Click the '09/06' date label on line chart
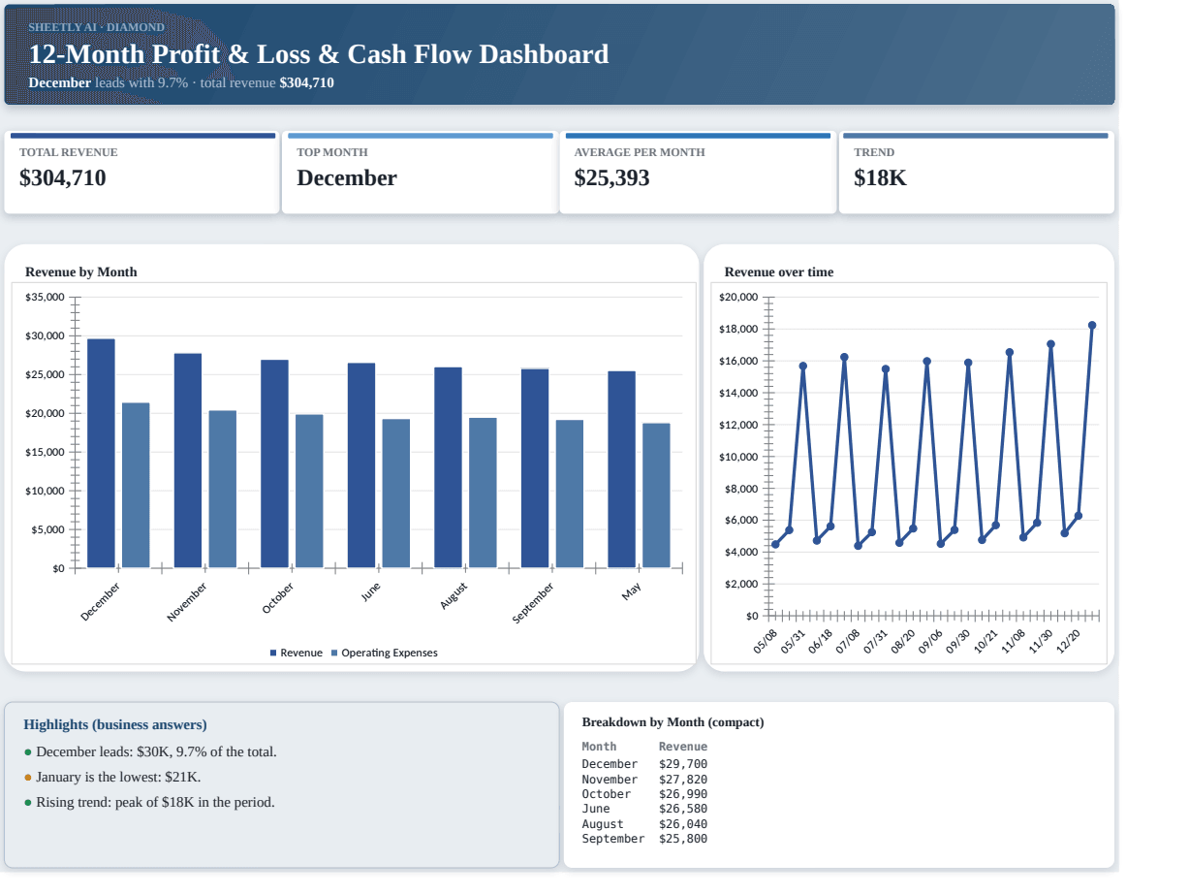The width and height of the screenshot is (1189, 894). [x=930, y=641]
